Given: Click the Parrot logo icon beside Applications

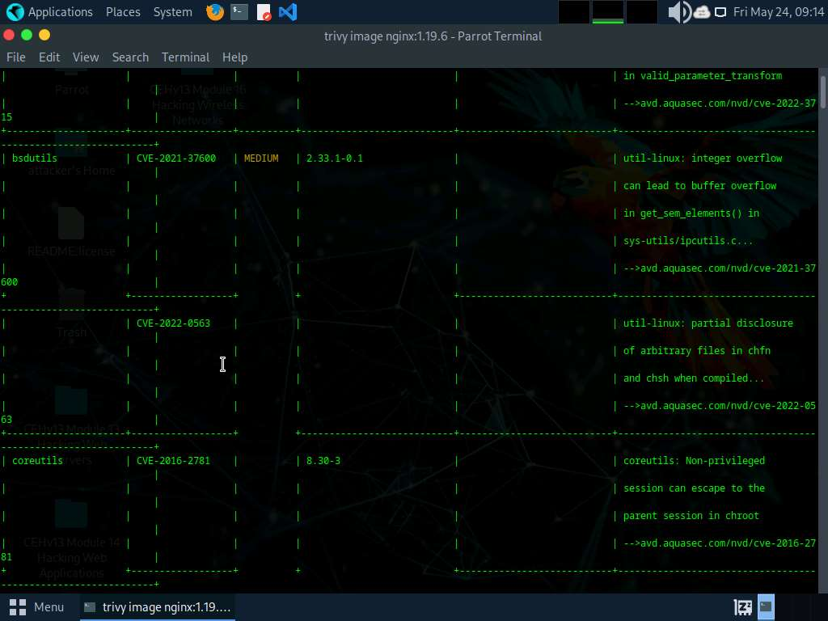Looking at the screenshot, I should pyautogui.click(x=15, y=12).
